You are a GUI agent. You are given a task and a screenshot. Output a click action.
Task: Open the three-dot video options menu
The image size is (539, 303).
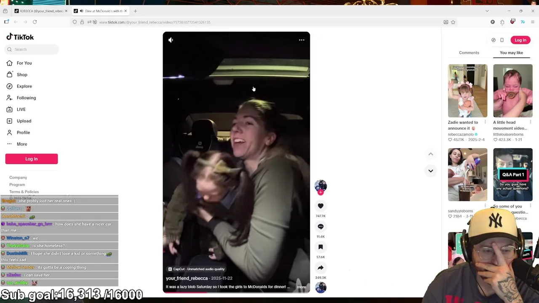(x=302, y=40)
